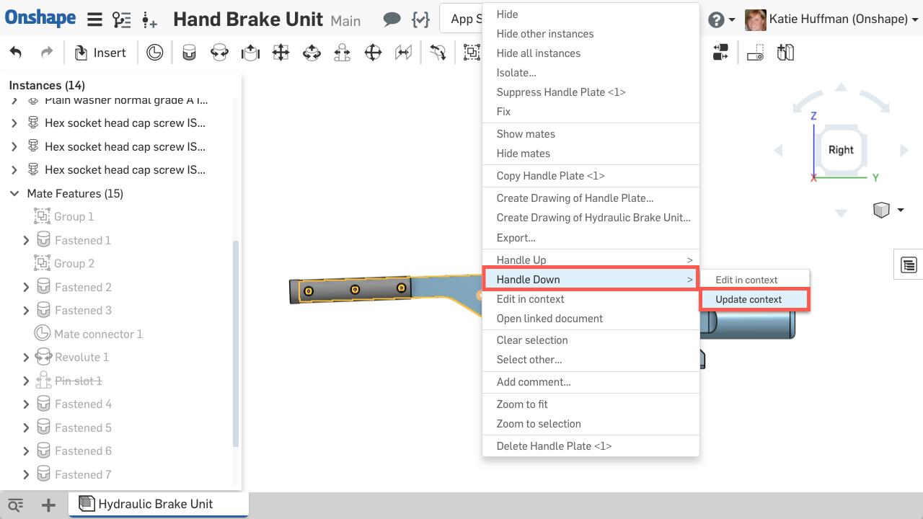Viewport: 923px width, 519px height.
Task: Select the Slider mate tool
Action: (250, 53)
